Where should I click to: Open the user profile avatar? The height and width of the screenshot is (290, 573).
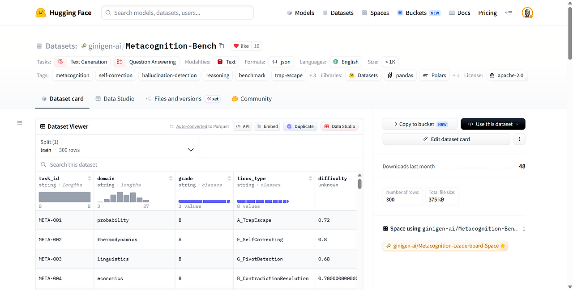pyautogui.click(x=527, y=13)
